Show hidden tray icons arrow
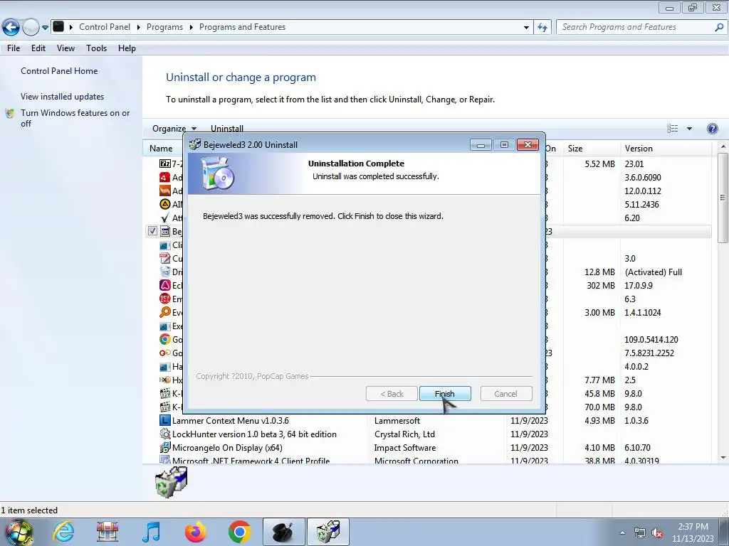The image size is (729, 546). coord(622,533)
